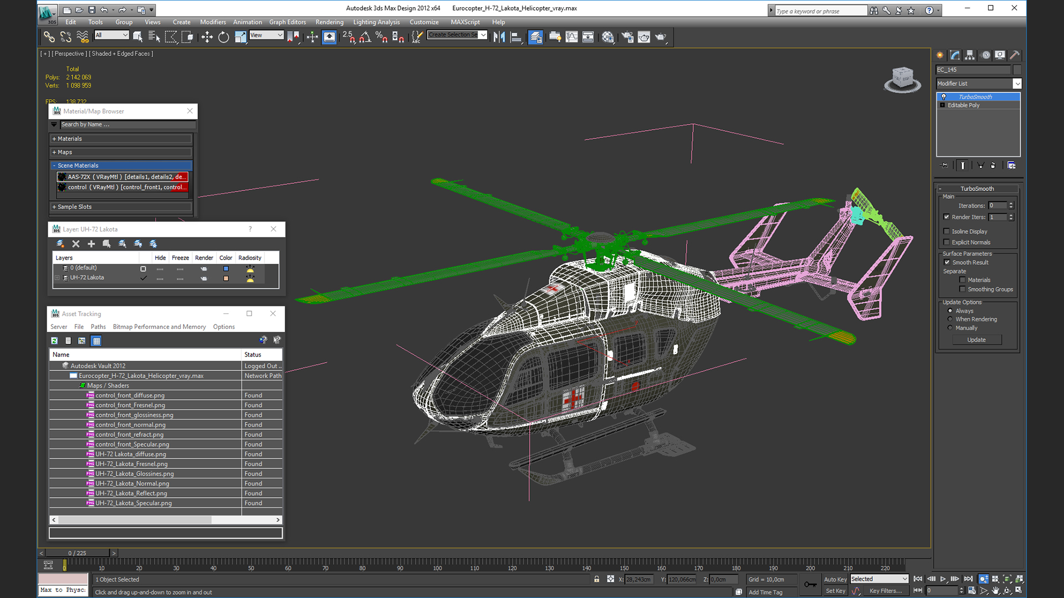Switch to the Create command panel
This screenshot has height=598, width=1064.
click(940, 55)
